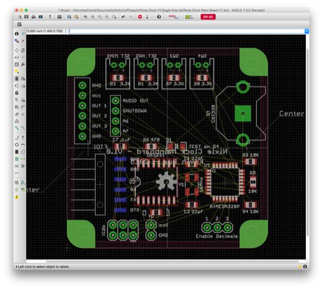The width and height of the screenshot is (323, 289).
Task: Run a ULP via the toolbar icon
Action: [x=76, y=17]
